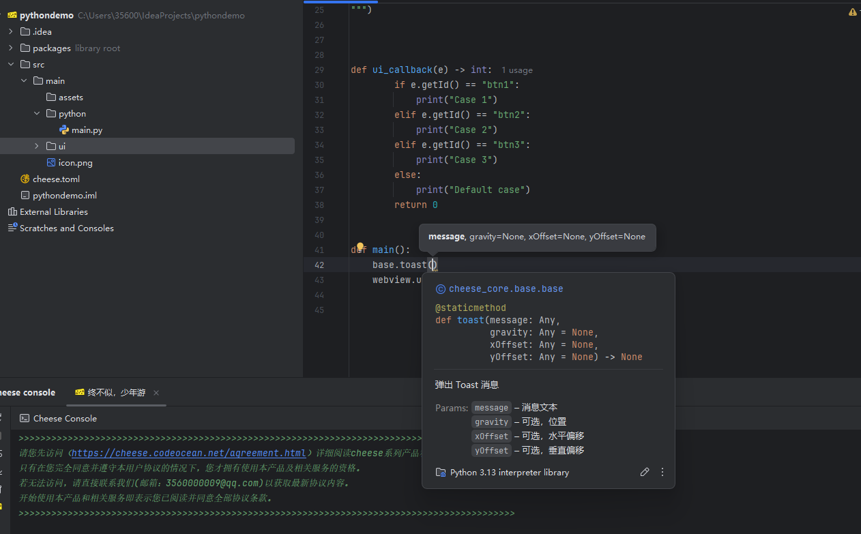This screenshot has height=534, width=861.
Task: Click the pencil edit icon in documentation popup
Action: coord(645,472)
